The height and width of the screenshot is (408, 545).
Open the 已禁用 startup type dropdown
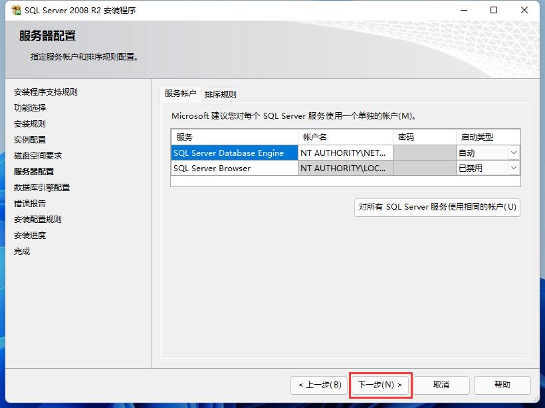click(514, 169)
